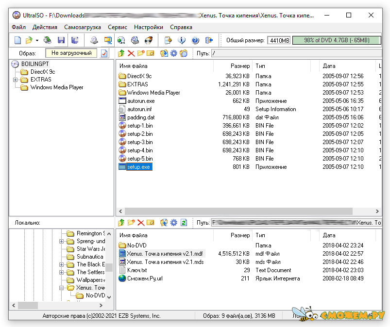390x327 pixels.
Task: Click the image list horizontal scrollbar thumb
Action: [x=238, y=211]
